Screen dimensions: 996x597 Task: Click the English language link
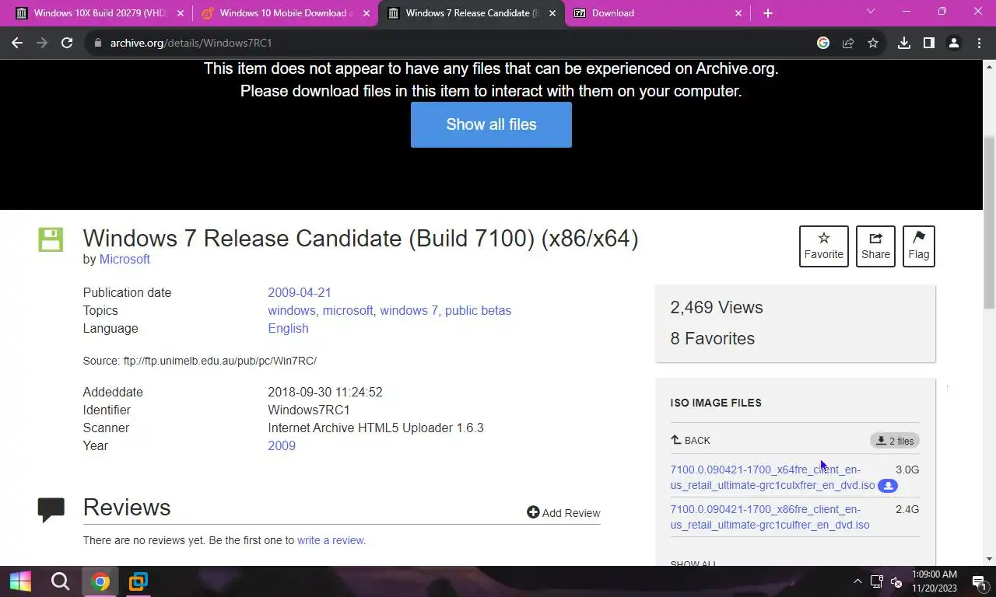(288, 329)
